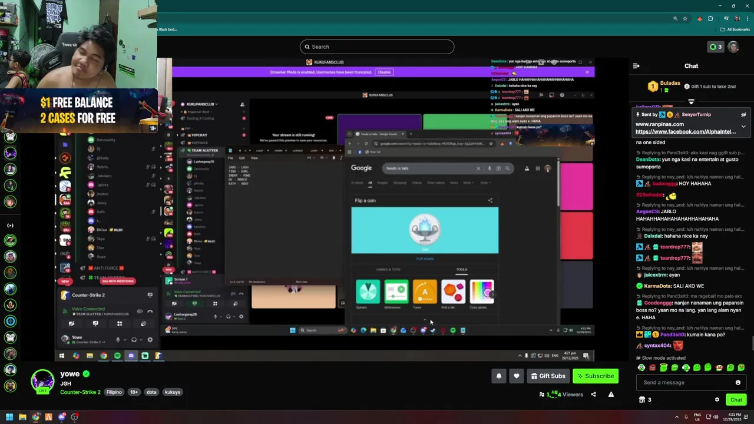Expand the gift leaderboard with the down arrow
The image size is (754, 424).
pos(691,101)
